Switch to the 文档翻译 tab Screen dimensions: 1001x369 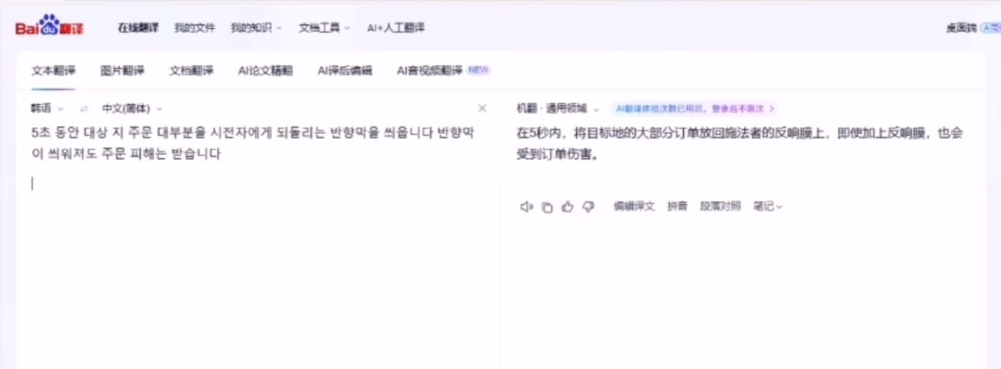click(191, 70)
